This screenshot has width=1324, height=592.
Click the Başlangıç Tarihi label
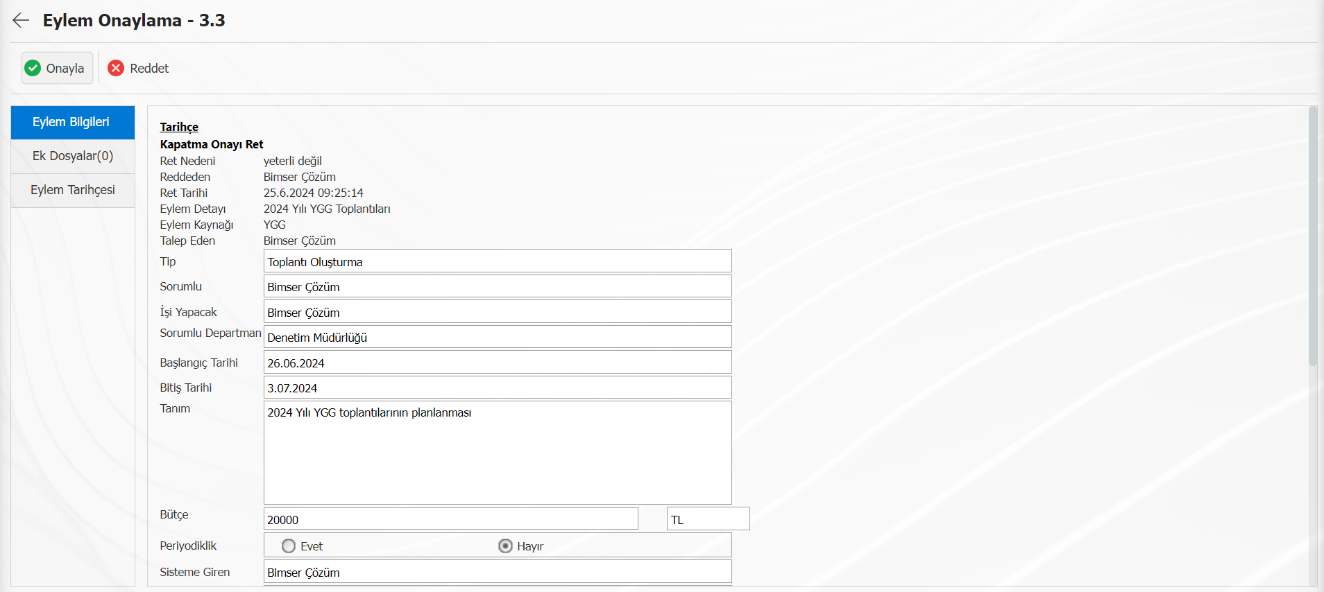click(x=199, y=363)
